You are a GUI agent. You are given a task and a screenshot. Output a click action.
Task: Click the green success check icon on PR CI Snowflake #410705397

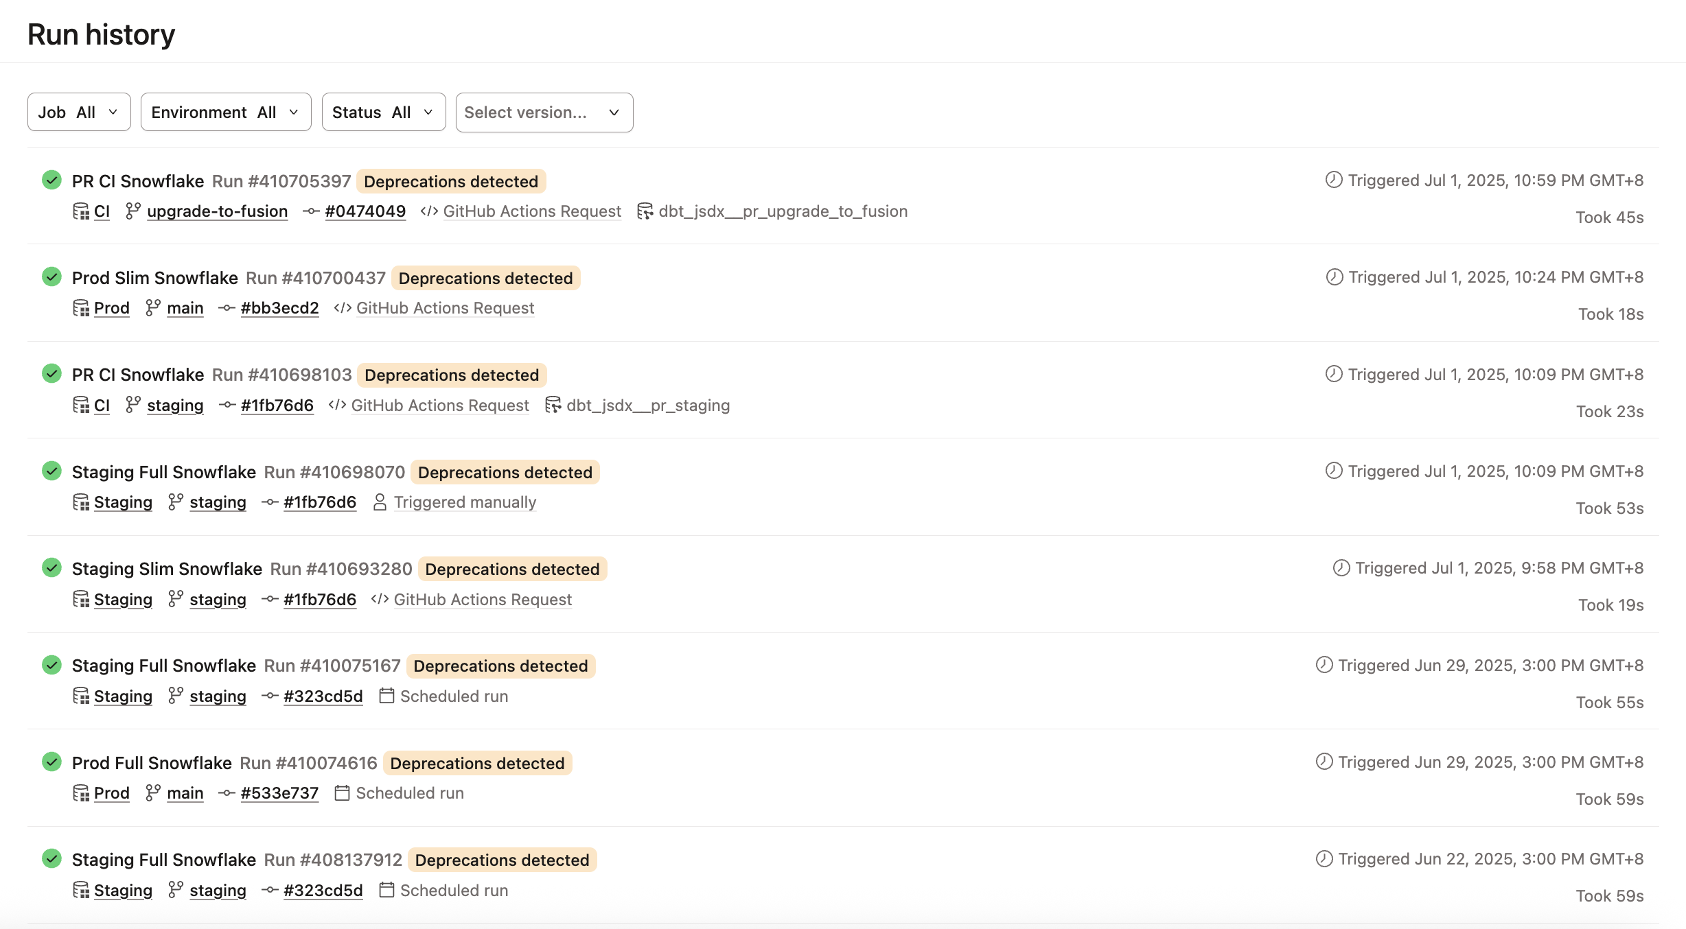(x=51, y=180)
